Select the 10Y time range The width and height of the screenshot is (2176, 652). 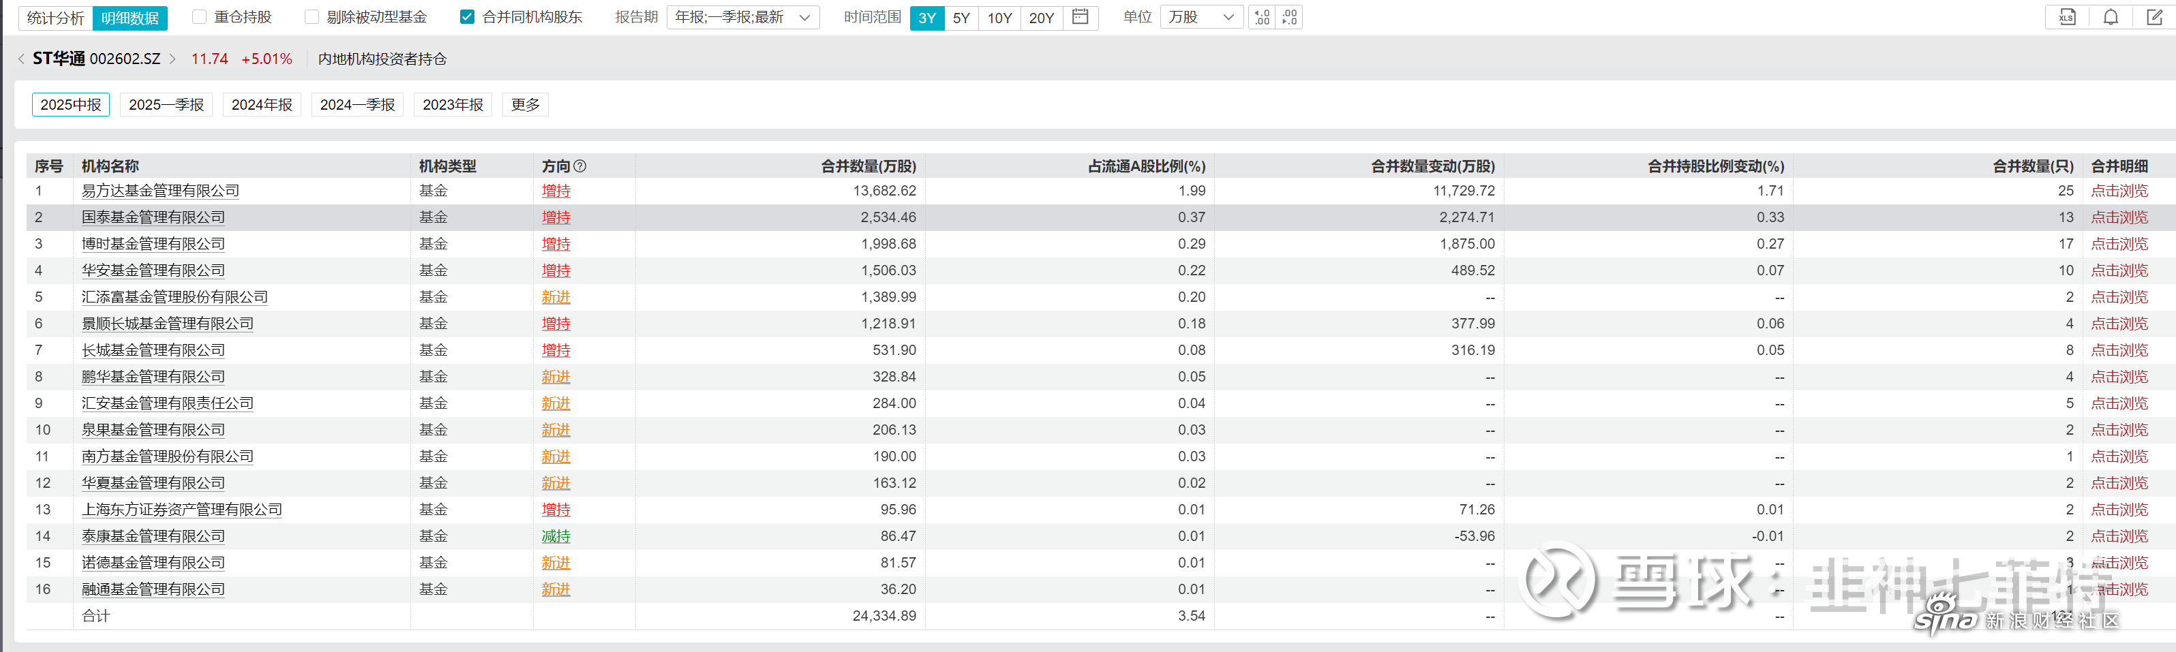coord(999,18)
